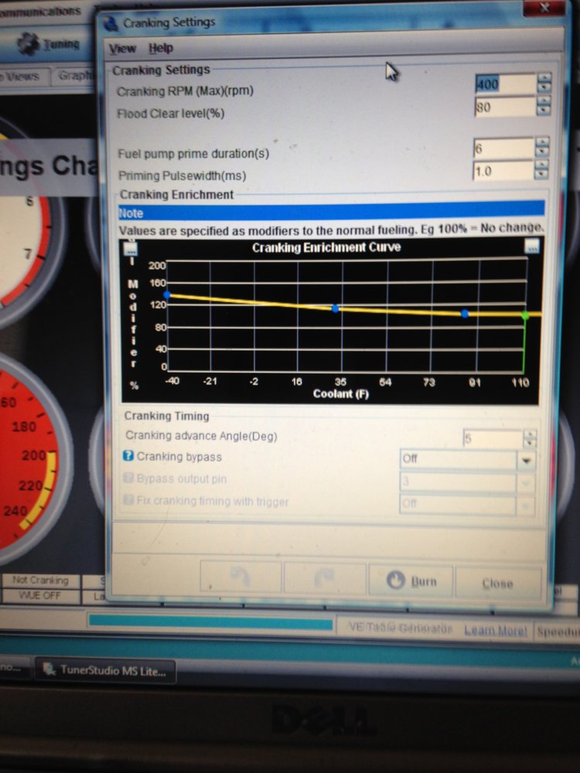The height and width of the screenshot is (773, 580).
Task: Click the Burn button
Action: tap(411, 581)
